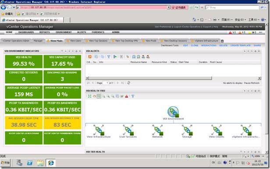The width and height of the screenshot is (270, 169).
Task: Collapse the VDI Health Tree widget
Action: coord(245,91)
